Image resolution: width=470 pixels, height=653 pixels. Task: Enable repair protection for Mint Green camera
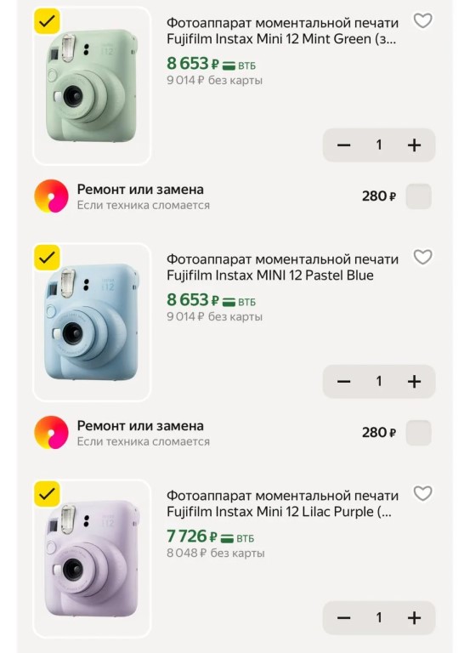418,196
